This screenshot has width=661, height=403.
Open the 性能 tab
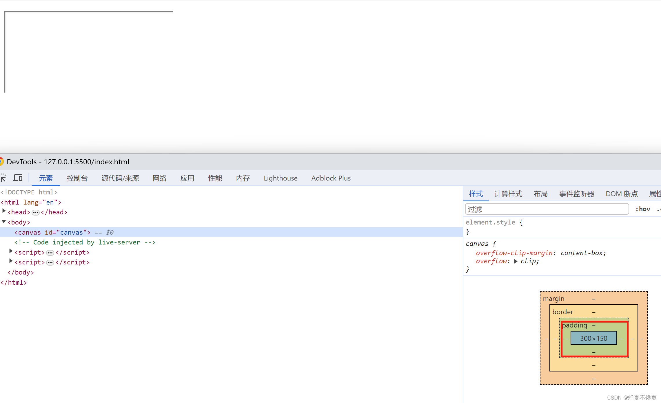215,178
